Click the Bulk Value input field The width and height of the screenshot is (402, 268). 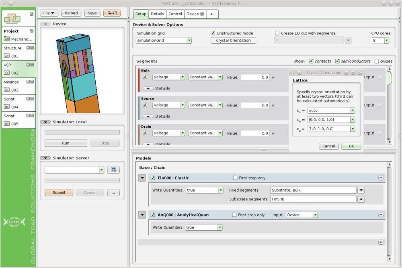point(255,77)
